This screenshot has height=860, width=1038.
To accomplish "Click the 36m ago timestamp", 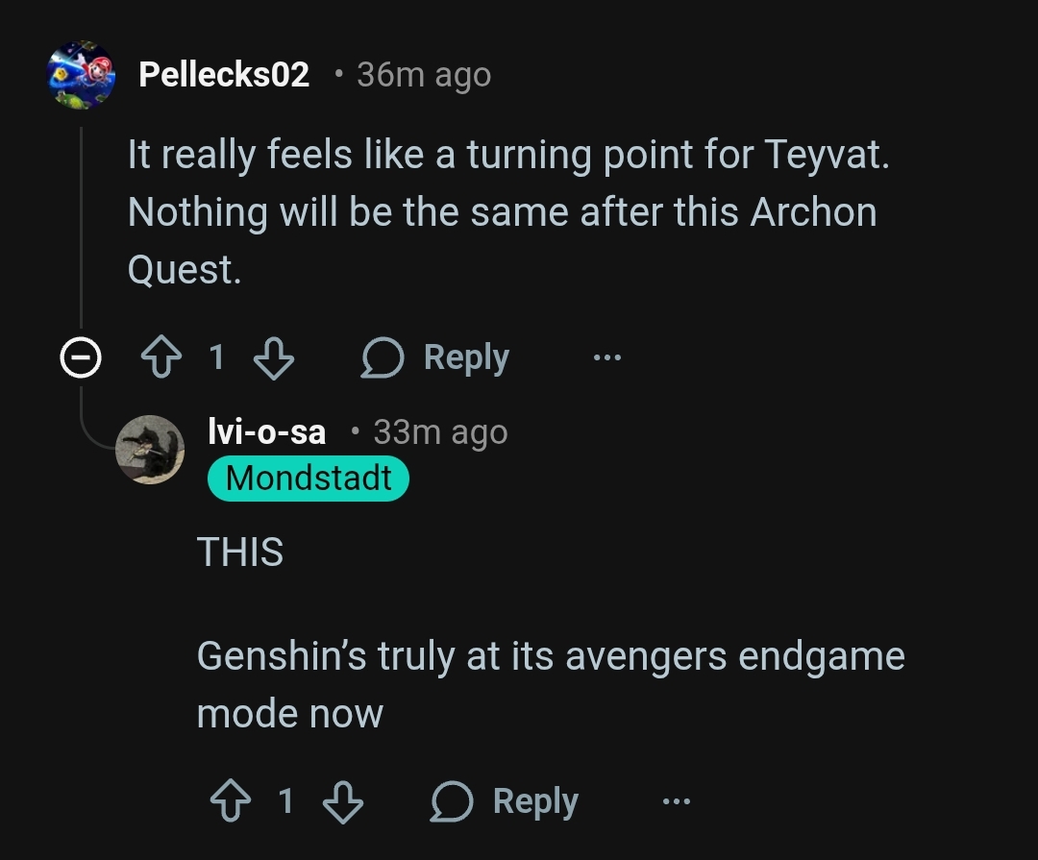I will pyautogui.click(x=425, y=75).
